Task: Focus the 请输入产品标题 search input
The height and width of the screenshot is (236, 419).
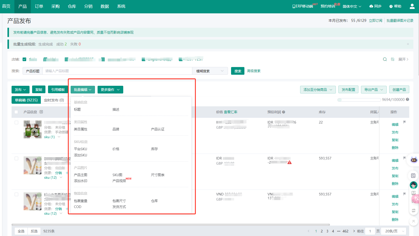Action: [x=117, y=71]
